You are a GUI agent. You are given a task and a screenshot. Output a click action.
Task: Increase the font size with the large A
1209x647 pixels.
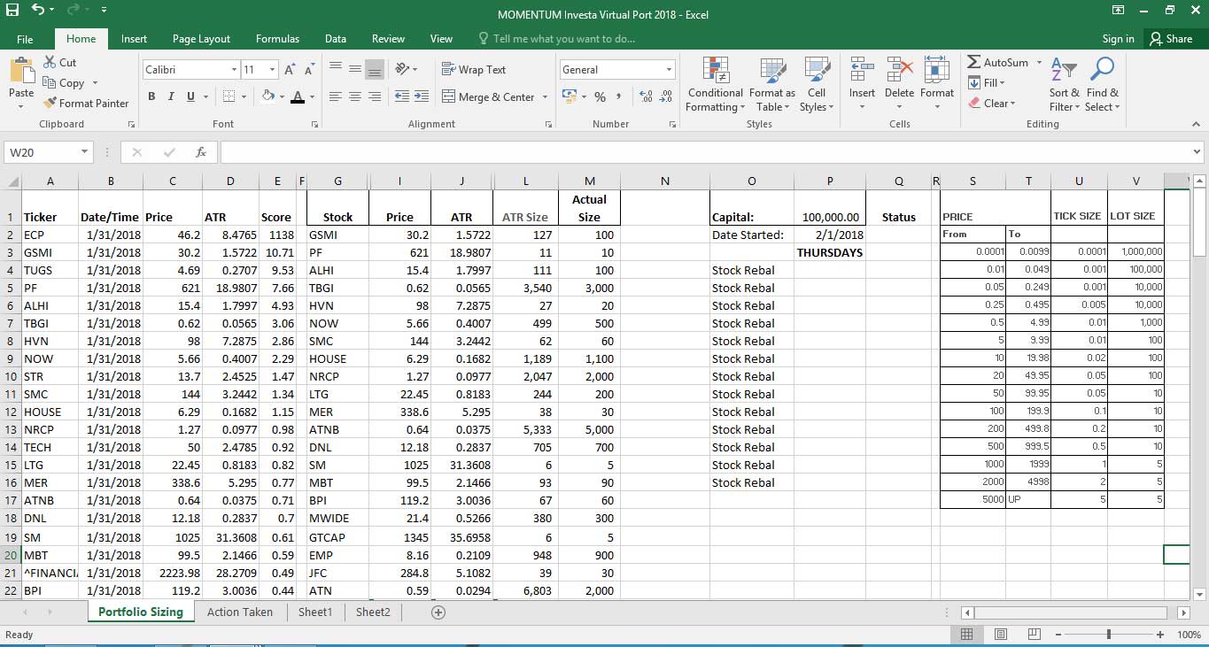point(290,70)
